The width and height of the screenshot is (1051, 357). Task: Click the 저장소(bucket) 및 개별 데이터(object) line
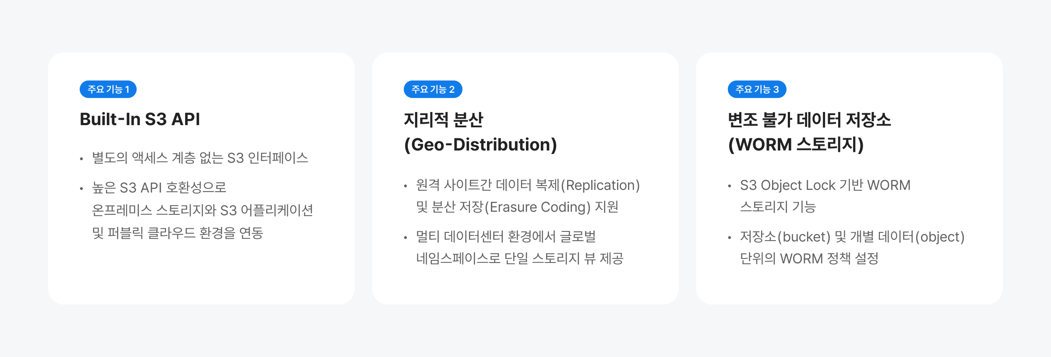click(x=852, y=237)
